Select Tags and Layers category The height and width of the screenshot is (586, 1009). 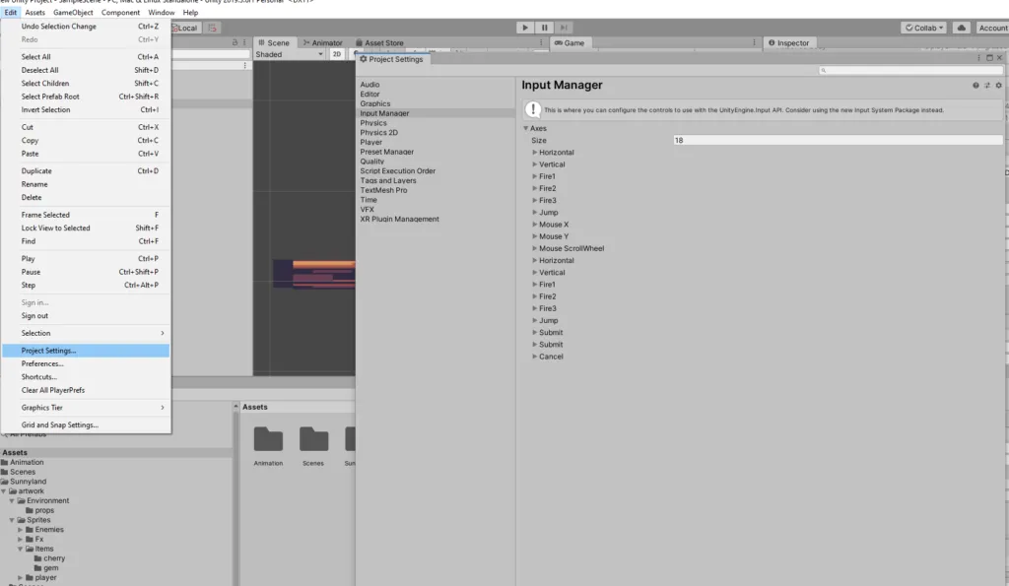(x=388, y=181)
